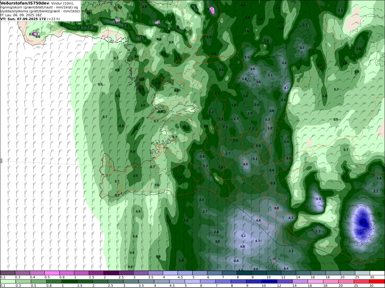Click the light pink swatch starting at 16 in bottom legend row
The image size is (385, 288).
click(x=315, y=281)
